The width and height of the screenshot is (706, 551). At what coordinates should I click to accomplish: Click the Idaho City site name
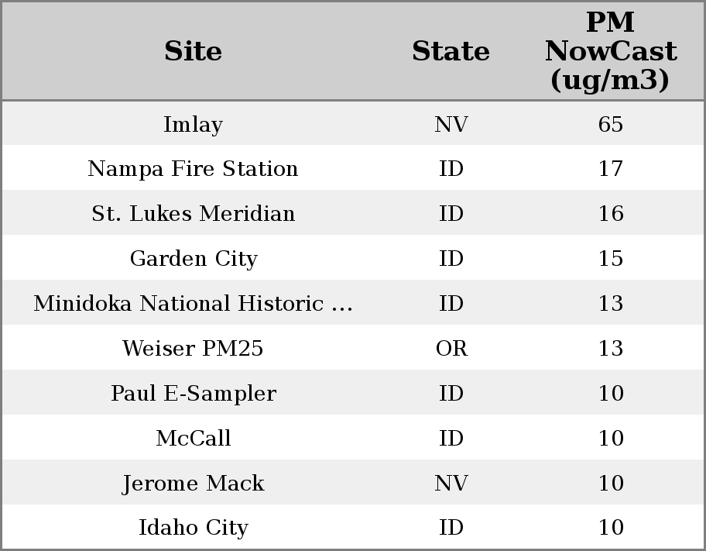193,528
